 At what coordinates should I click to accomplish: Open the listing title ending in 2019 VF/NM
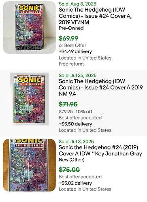(95, 16)
